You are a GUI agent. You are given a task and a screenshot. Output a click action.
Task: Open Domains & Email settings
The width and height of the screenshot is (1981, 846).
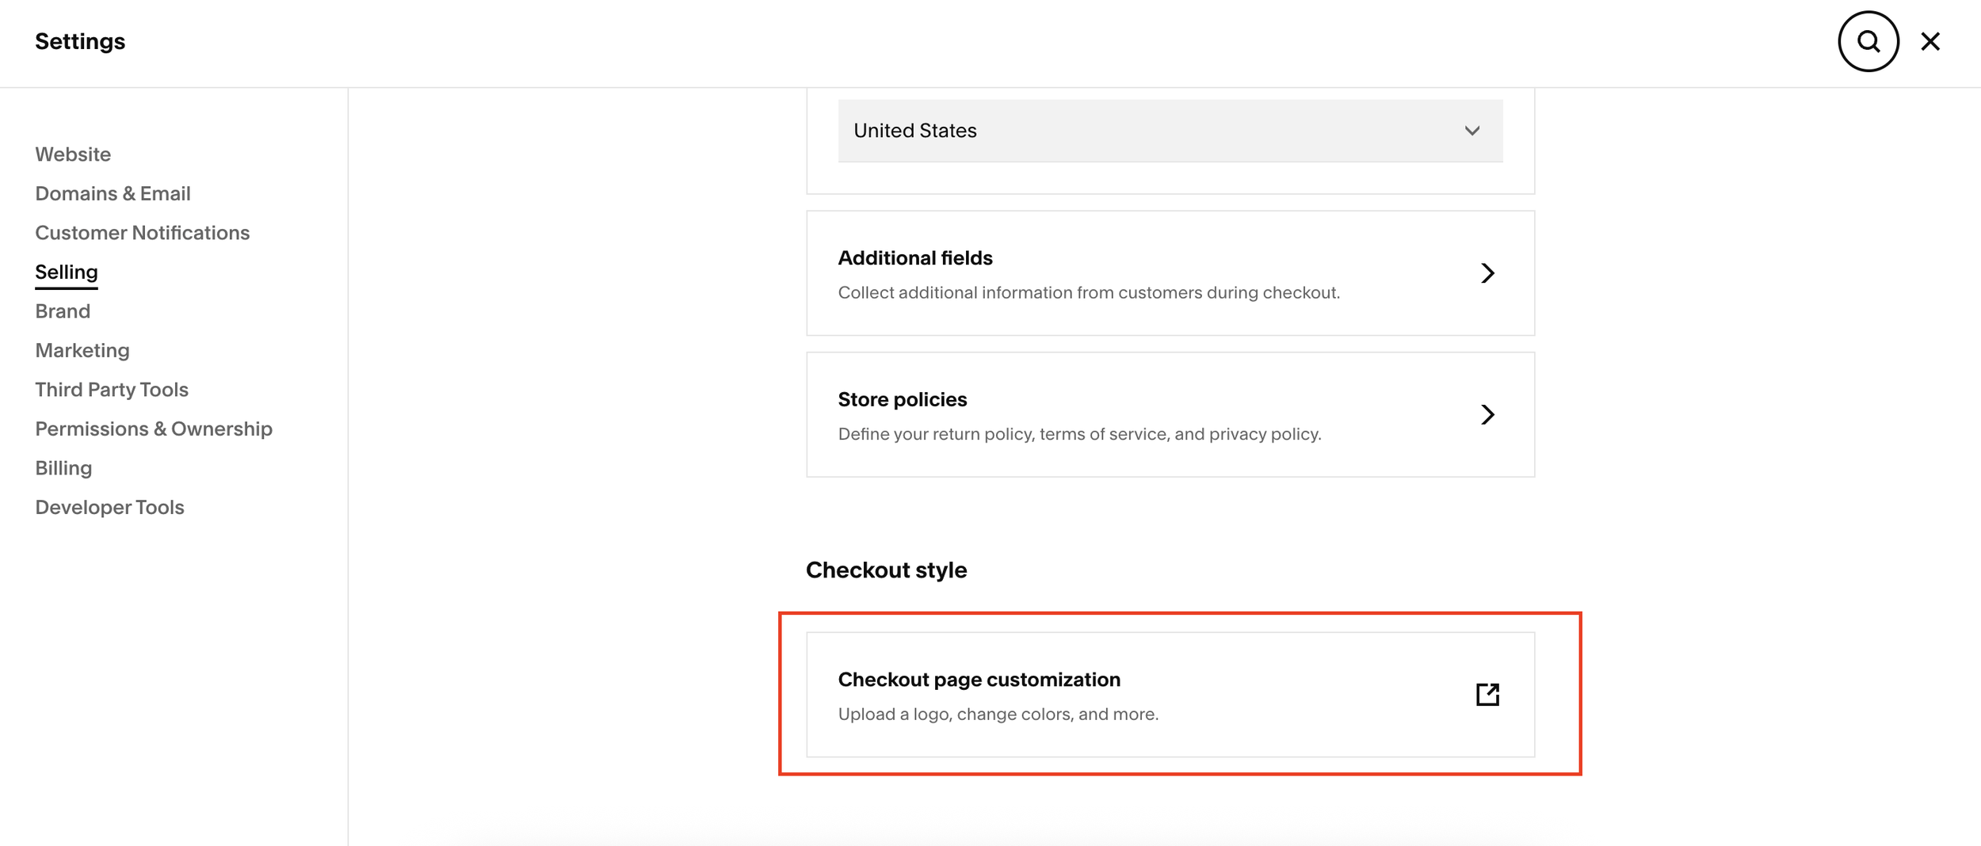coord(113,193)
